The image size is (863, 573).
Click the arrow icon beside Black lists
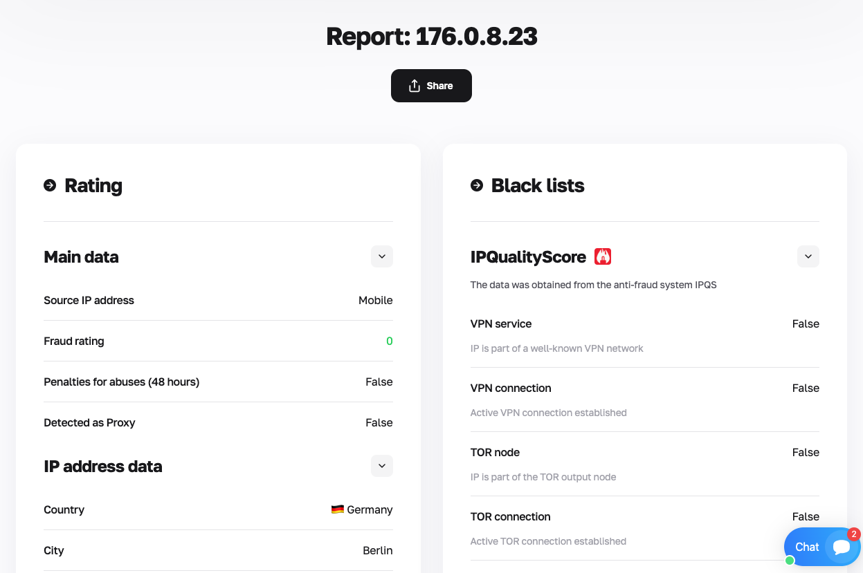click(x=477, y=185)
